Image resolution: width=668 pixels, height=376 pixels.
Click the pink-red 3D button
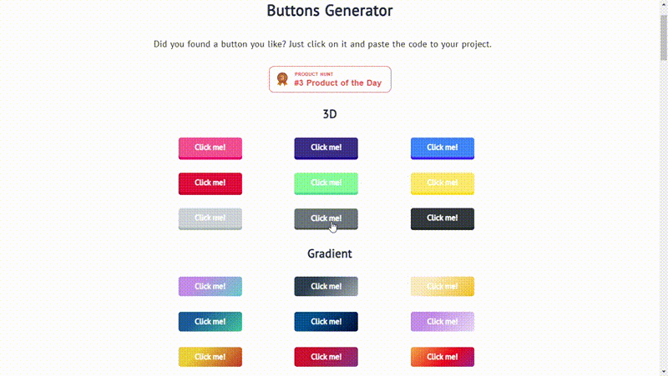pyautogui.click(x=210, y=148)
